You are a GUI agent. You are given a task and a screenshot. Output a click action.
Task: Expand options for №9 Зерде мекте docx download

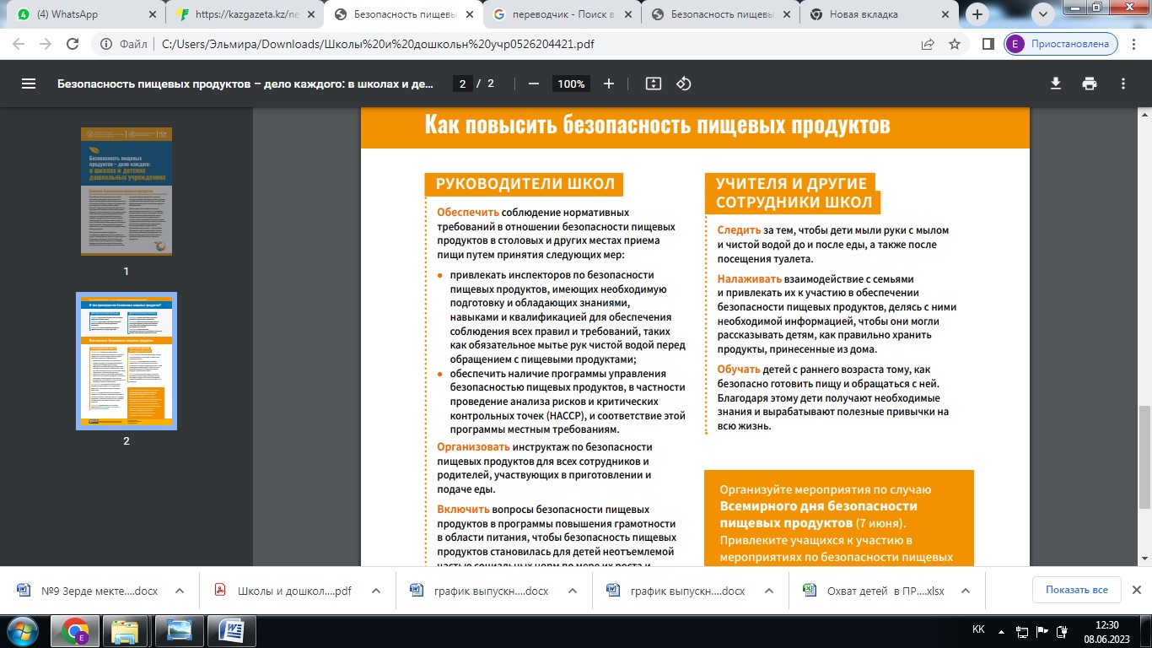click(x=180, y=591)
